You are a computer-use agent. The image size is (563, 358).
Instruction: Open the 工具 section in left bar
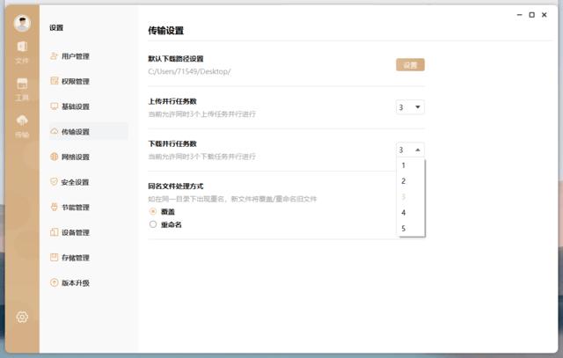coord(22,90)
